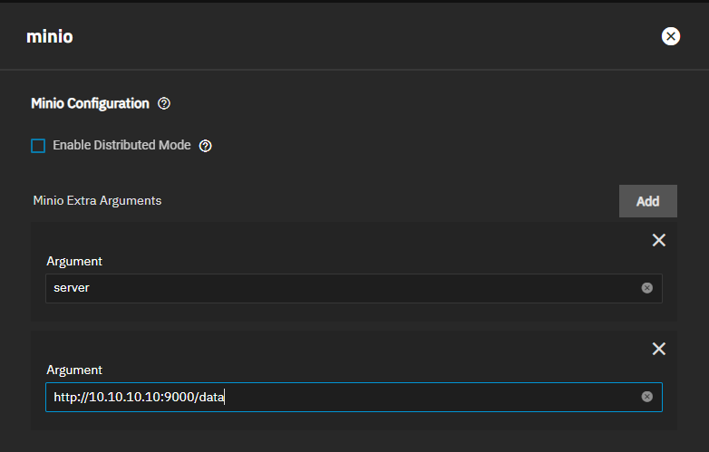This screenshot has width=709, height=452.
Task: Close the minio configuration panel
Action: click(x=671, y=36)
